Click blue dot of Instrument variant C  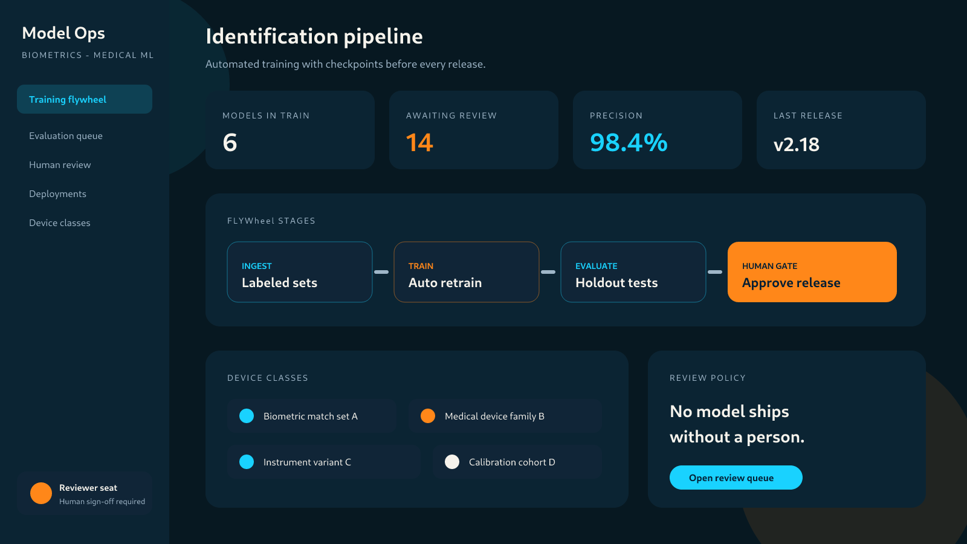click(x=247, y=462)
